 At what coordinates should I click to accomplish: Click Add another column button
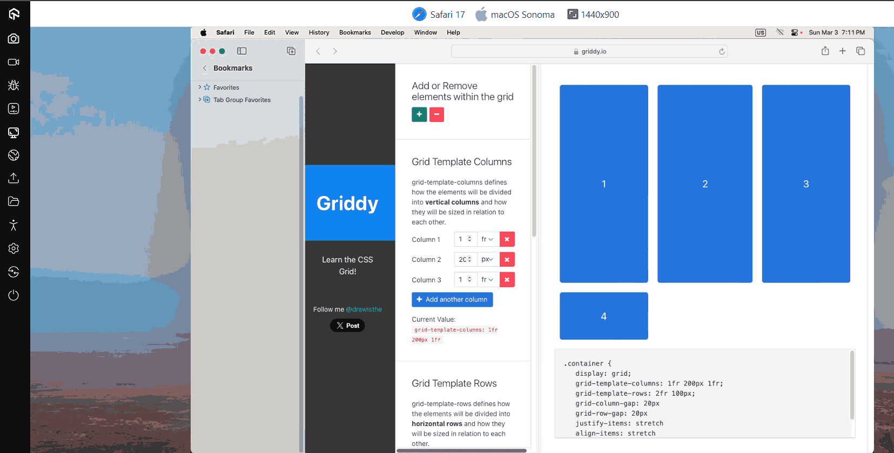452,300
